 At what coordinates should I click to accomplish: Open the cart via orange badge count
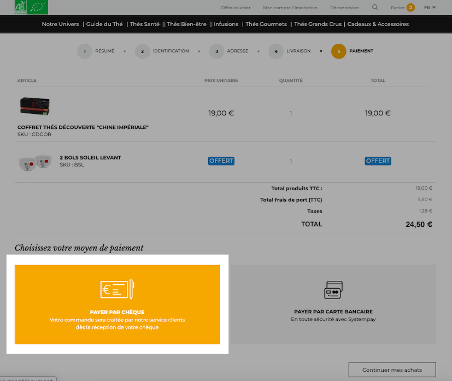click(x=410, y=8)
